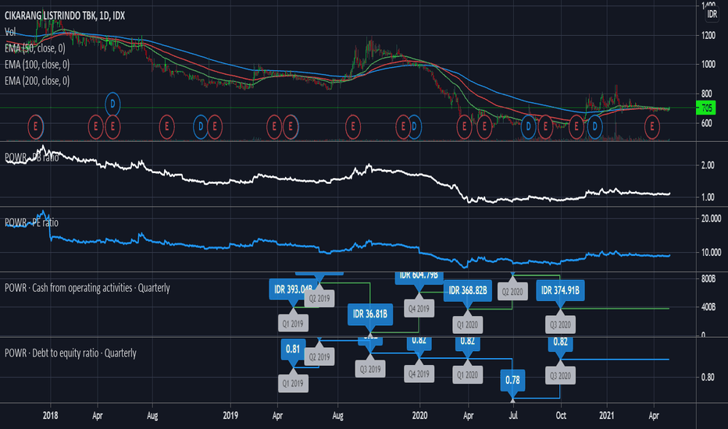Click the E earnings marker directly below the raised D marker
The height and width of the screenshot is (429, 728).
(x=112, y=126)
